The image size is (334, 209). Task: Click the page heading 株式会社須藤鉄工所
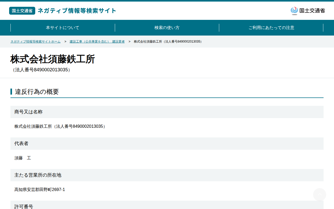pos(53,59)
